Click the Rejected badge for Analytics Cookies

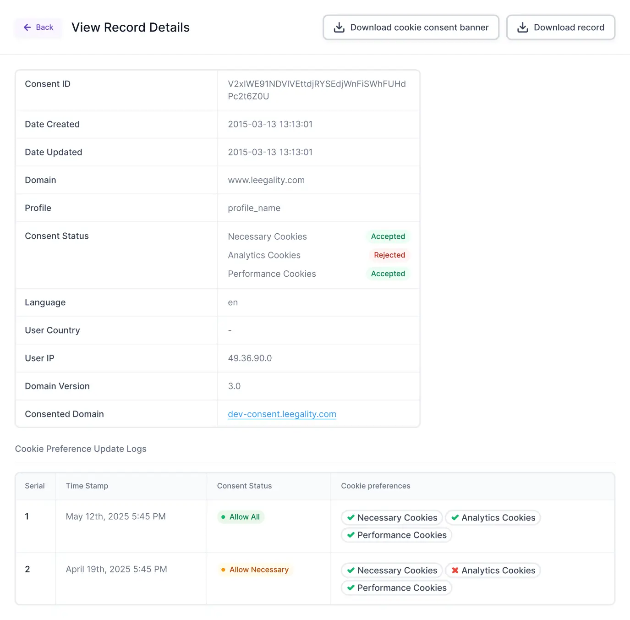click(x=389, y=255)
